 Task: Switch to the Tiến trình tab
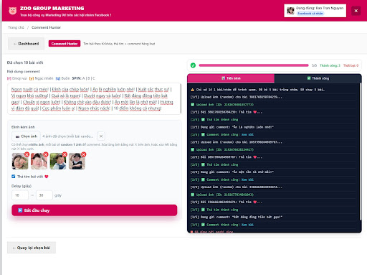tap(231, 78)
